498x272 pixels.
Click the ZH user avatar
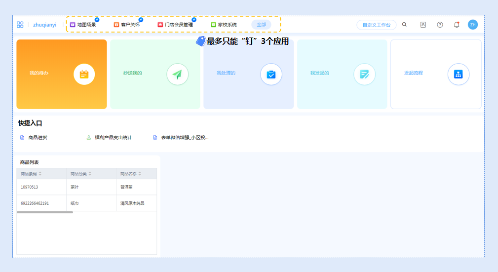tap(473, 25)
